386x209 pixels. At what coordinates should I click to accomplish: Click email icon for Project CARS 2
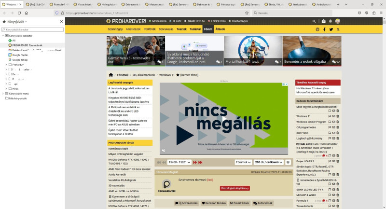click(333, 161)
